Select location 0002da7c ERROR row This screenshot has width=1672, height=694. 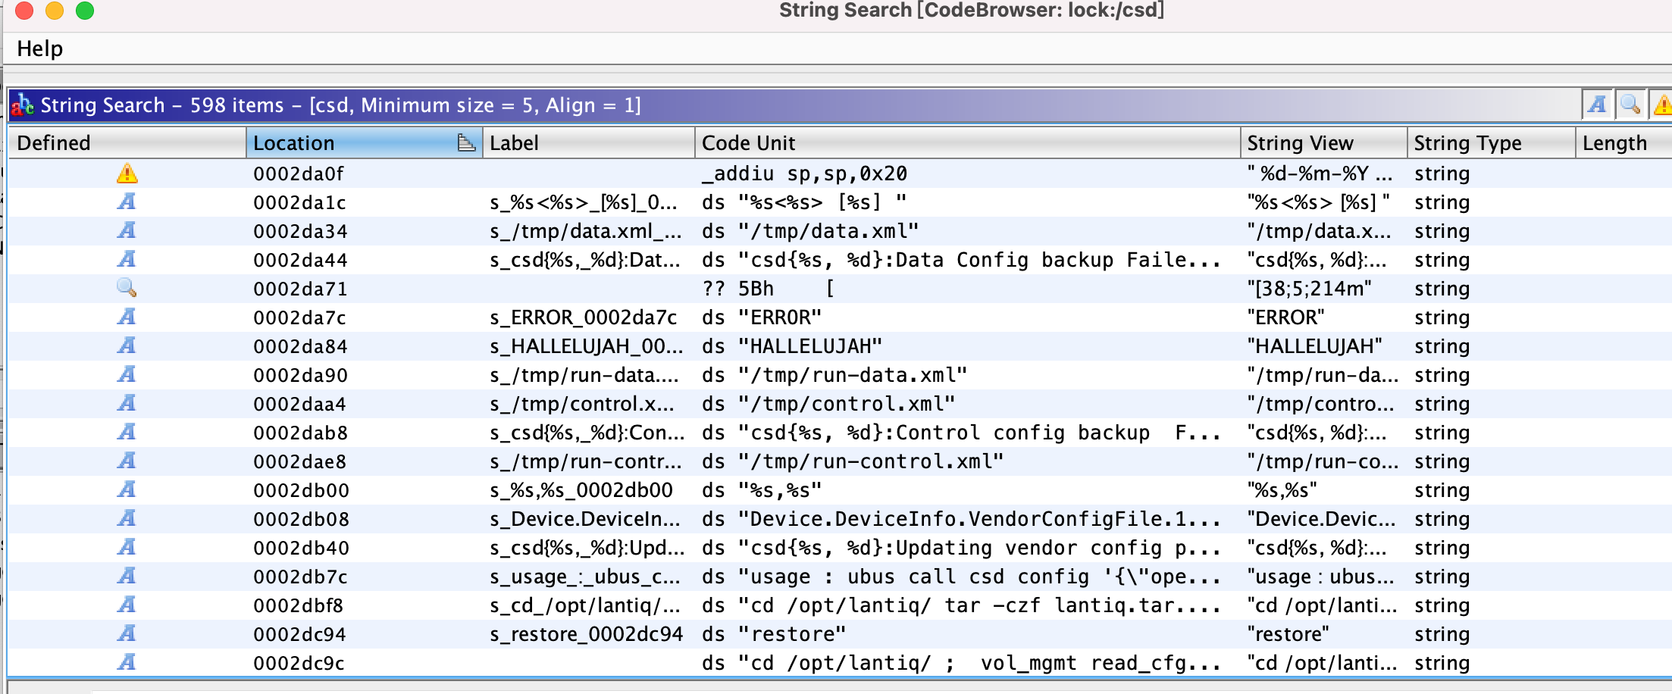839,317
